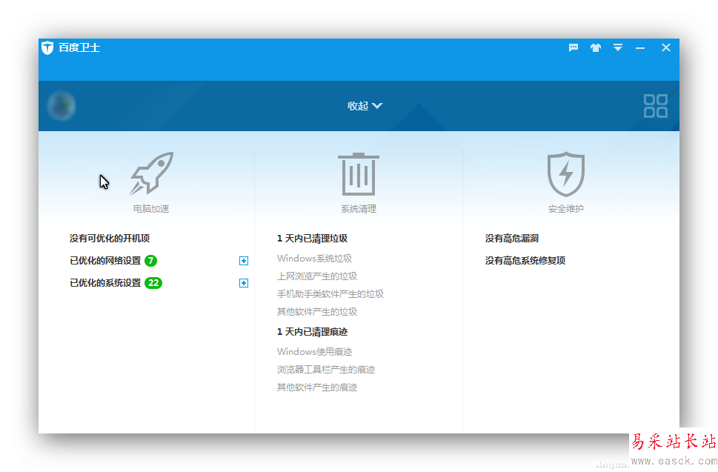Click 没有高危系统修复项 text
This screenshot has width=718, height=472.
(525, 261)
